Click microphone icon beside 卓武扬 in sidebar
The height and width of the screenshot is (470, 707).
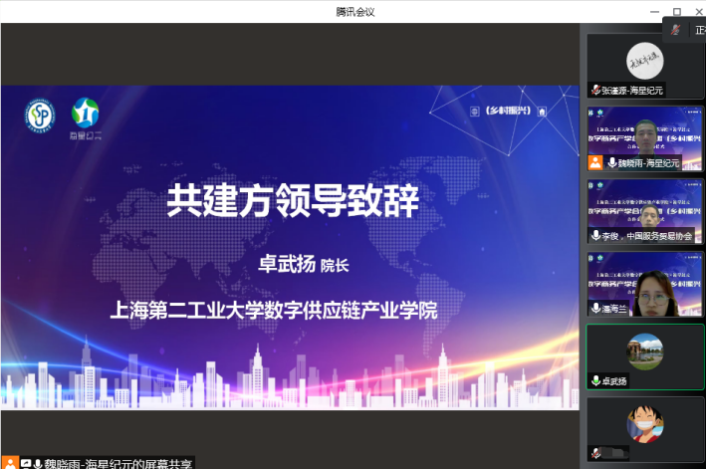tap(595, 380)
